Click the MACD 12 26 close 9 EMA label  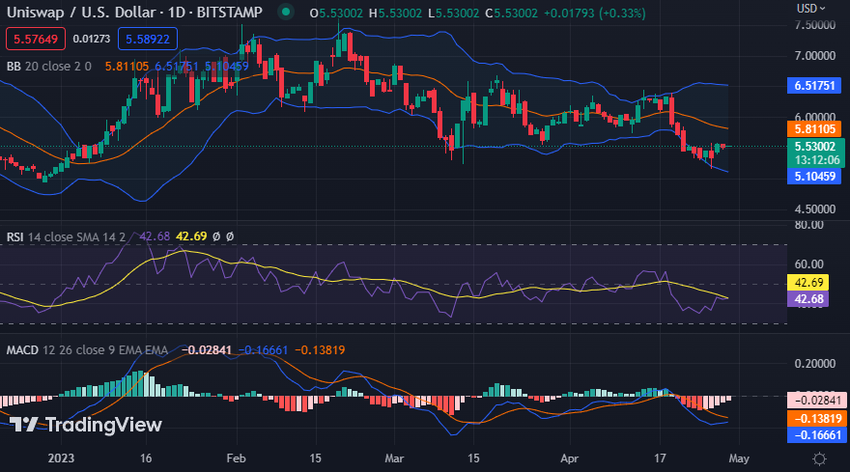click(x=87, y=350)
